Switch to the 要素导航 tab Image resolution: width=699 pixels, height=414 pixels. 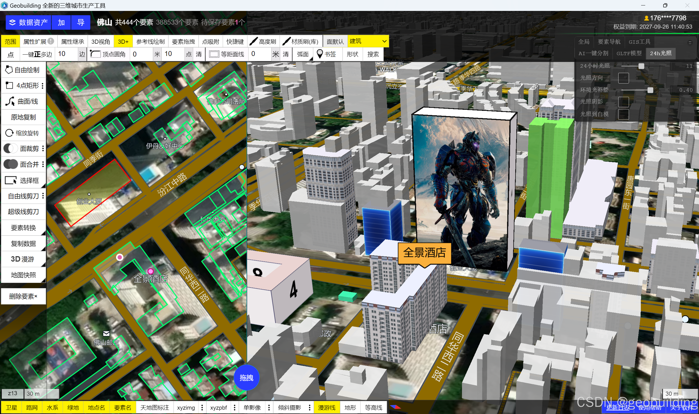point(609,42)
